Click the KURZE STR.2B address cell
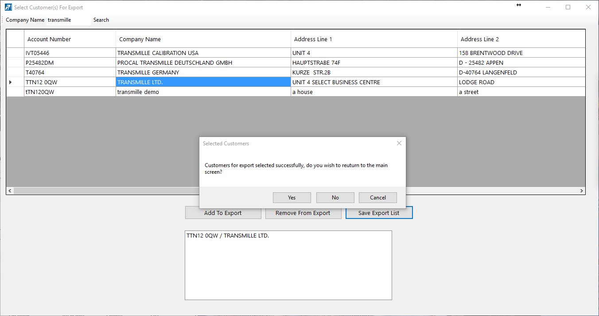Viewport: 599px width, 316px height. pyautogui.click(x=374, y=73)
